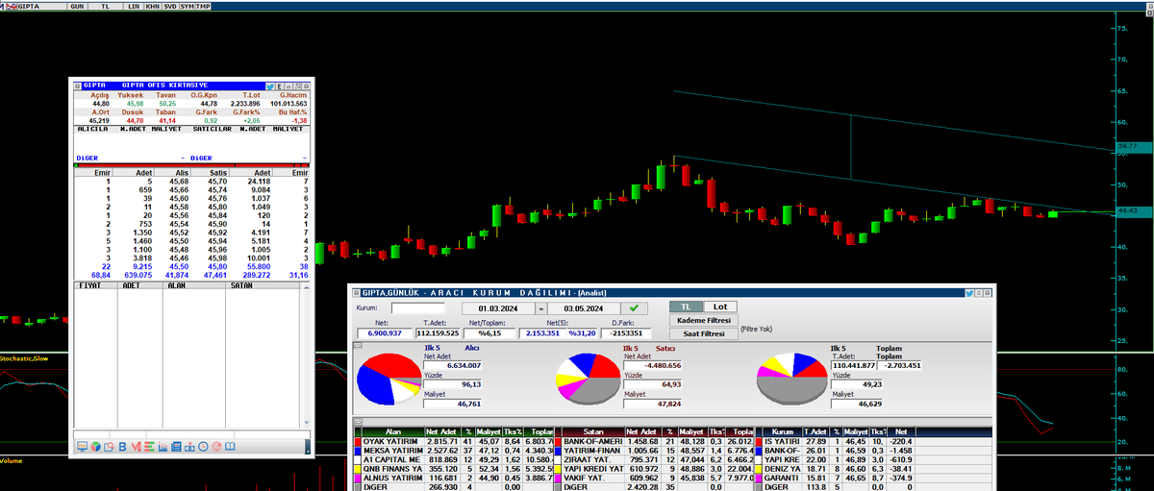Select the Lot display mode
Viewport: 1154px width, 491px height.
pos(720,307)
